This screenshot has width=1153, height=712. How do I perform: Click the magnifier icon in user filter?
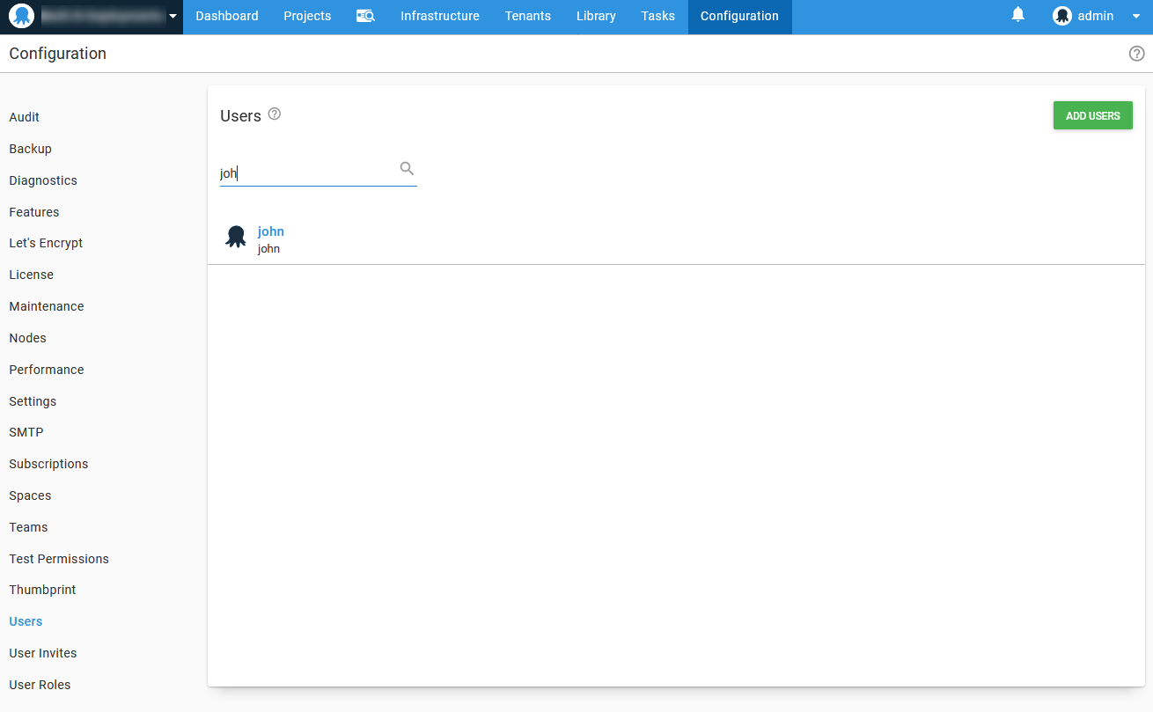pos(407,169)
